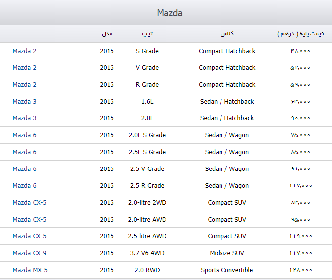The height and width of the screenshot is (280, 332).
Task: Select the base price of Mazda 2 S Grade
Action: 300,51
